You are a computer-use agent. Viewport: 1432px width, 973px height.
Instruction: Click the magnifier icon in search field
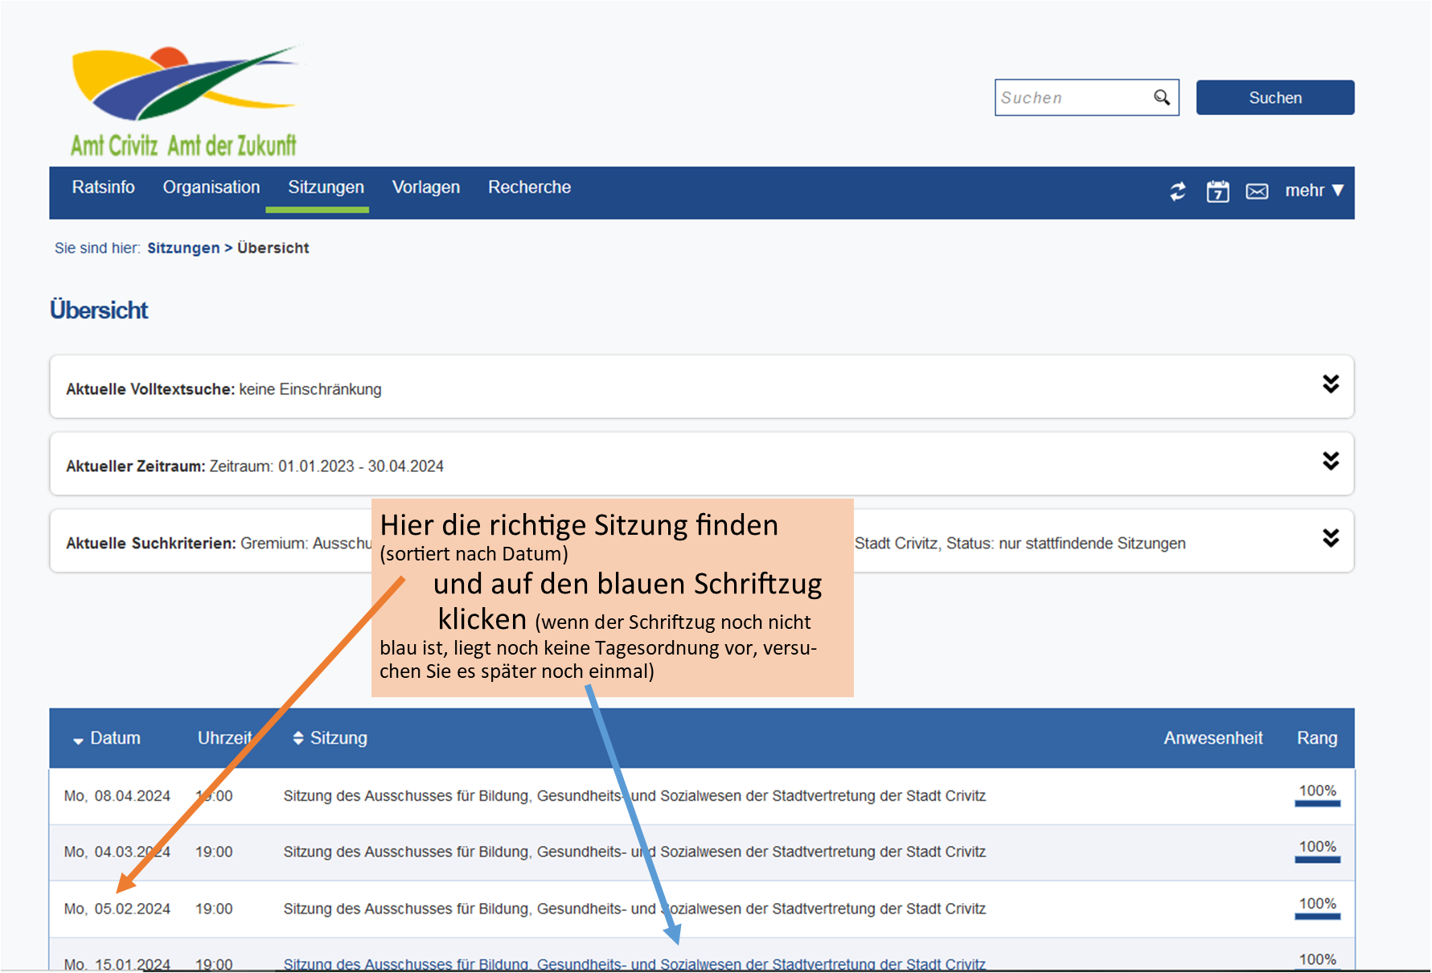[1162, 97]
